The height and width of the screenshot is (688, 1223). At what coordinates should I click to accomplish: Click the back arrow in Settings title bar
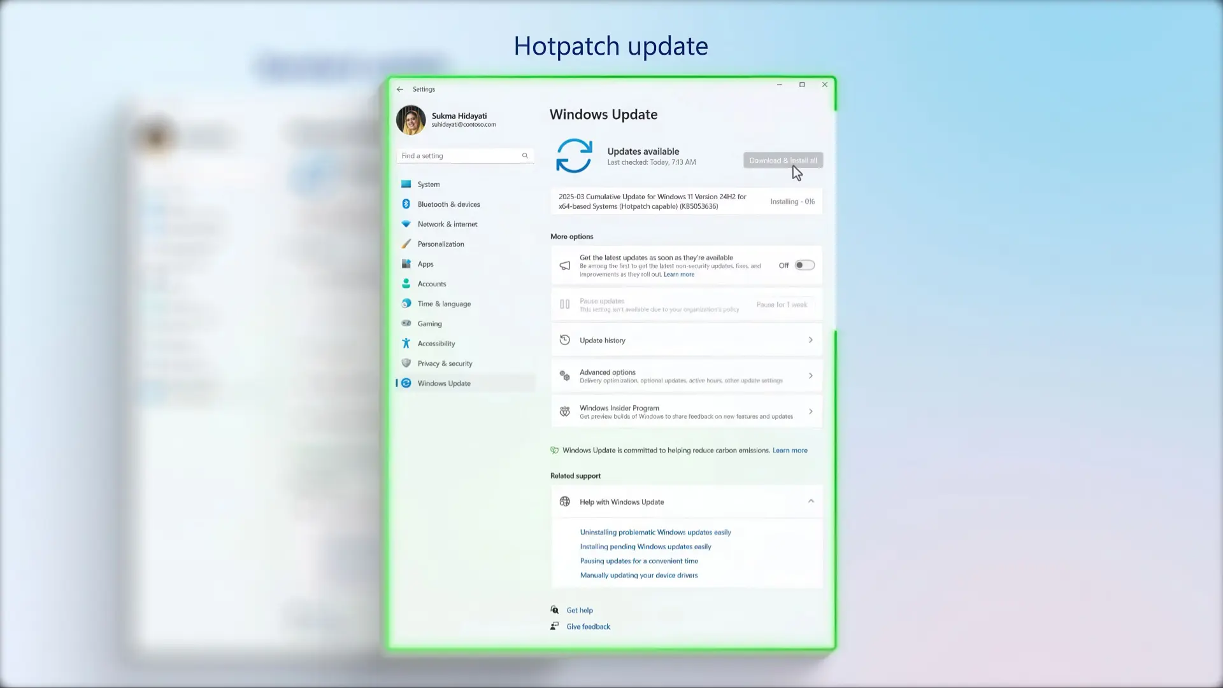coord(400,90)
